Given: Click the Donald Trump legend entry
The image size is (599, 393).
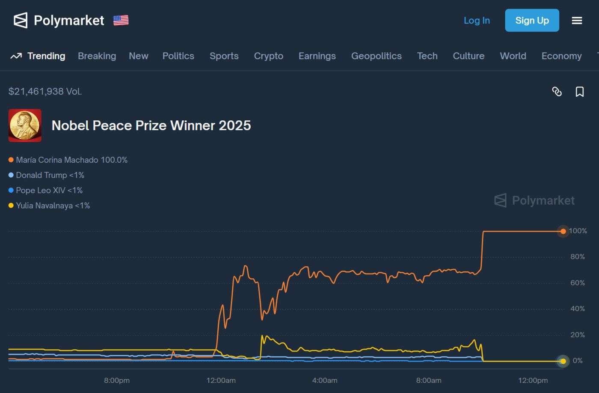Looking at the screenshot, I should tap(50, 175).
